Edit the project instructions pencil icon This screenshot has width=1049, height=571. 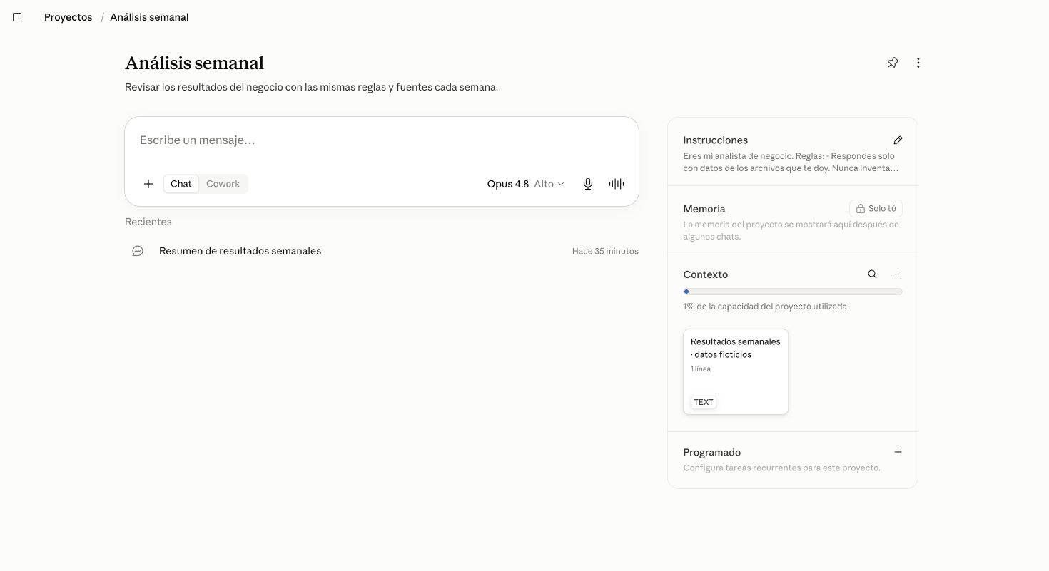click(898, 140)
